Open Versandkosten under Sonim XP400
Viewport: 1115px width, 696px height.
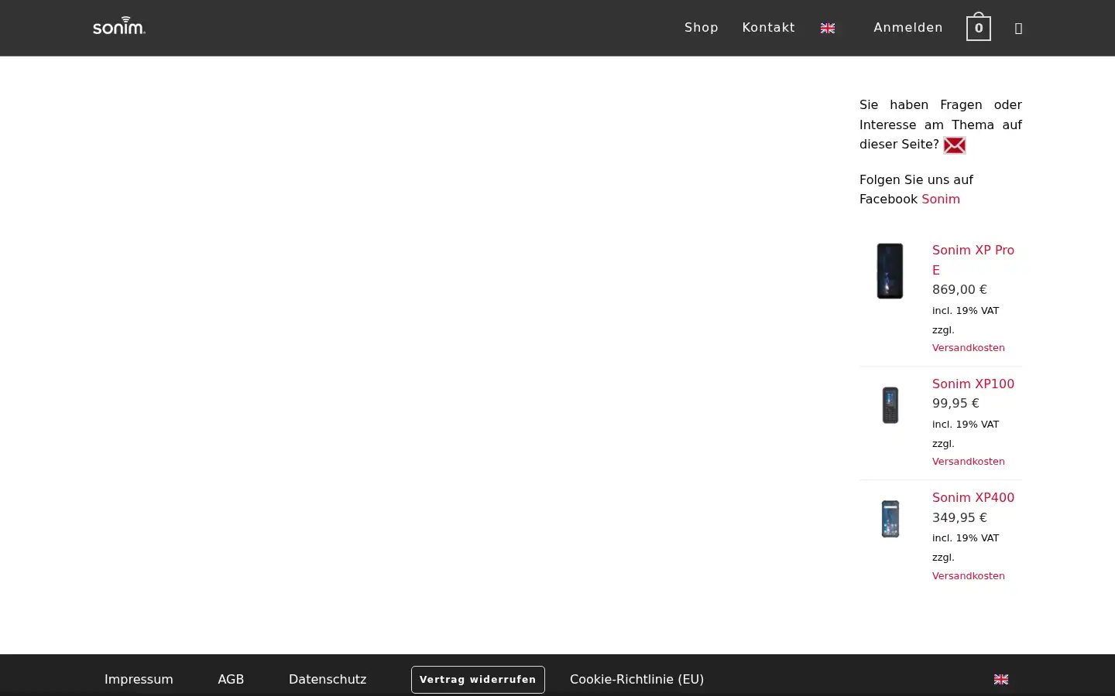[969, 576]
